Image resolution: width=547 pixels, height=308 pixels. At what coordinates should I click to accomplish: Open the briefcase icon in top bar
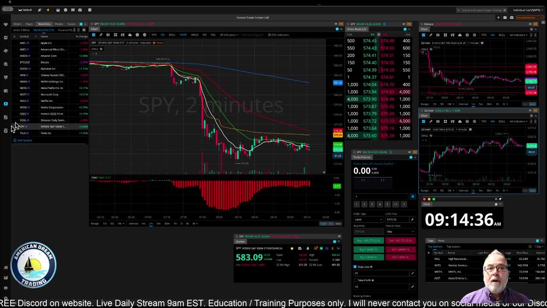512,18
